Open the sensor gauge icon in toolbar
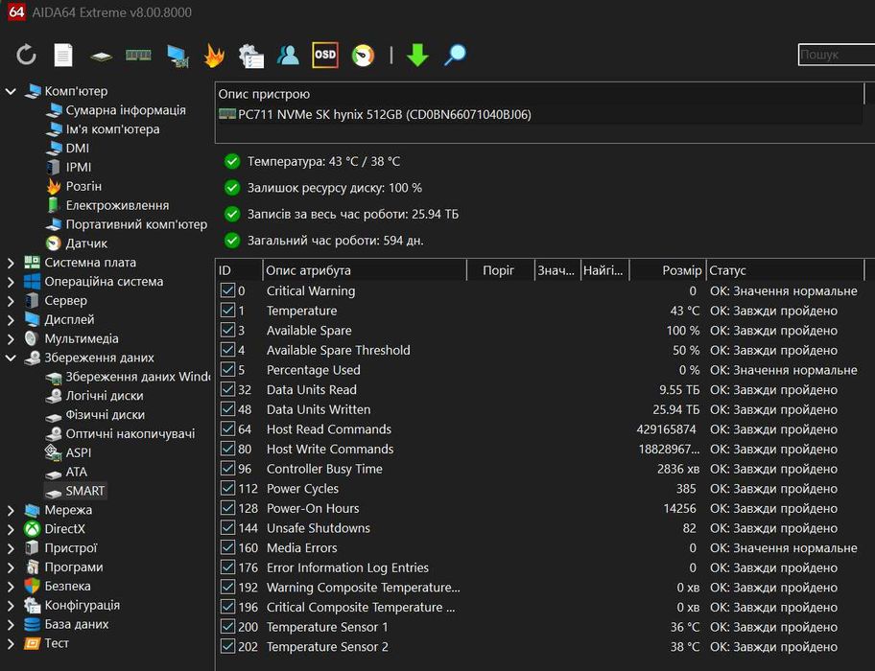875x671 pixels. click(x=363, y=56)
